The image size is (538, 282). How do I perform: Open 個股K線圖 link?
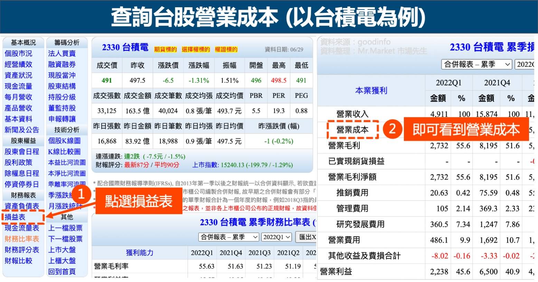tap(64, 141)
